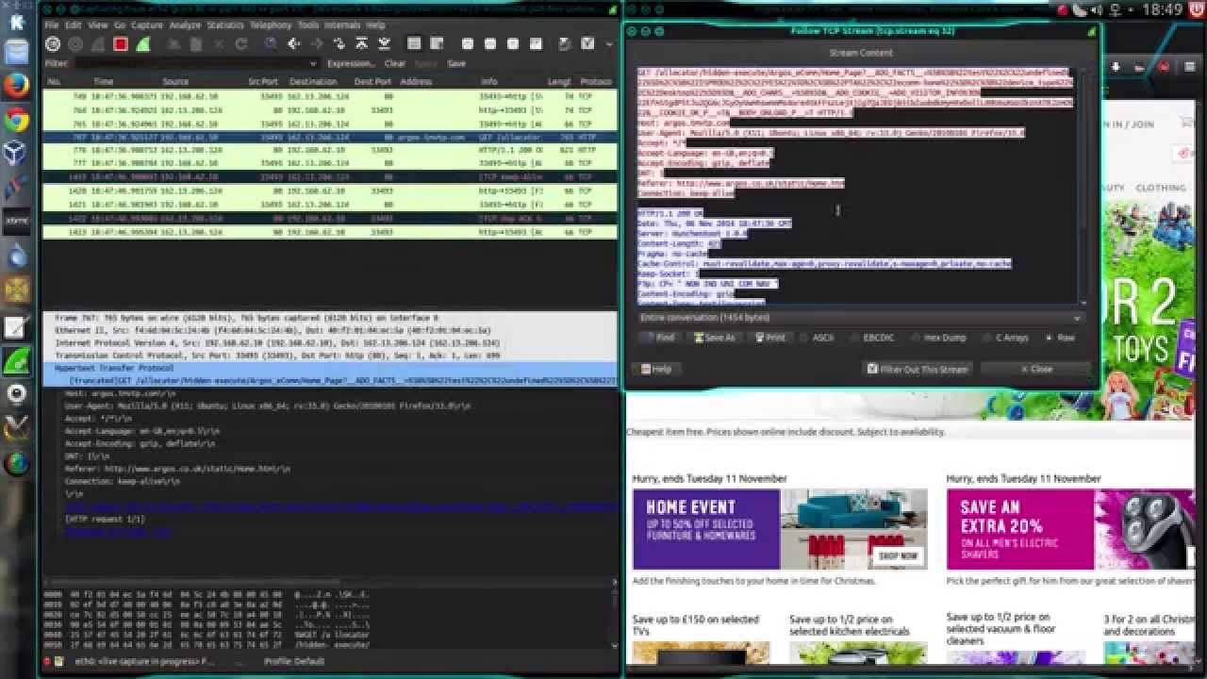Screen dimensions: 1207x679
Task: Select packet 767 GET /allocator row
Action: pos(330,137)
